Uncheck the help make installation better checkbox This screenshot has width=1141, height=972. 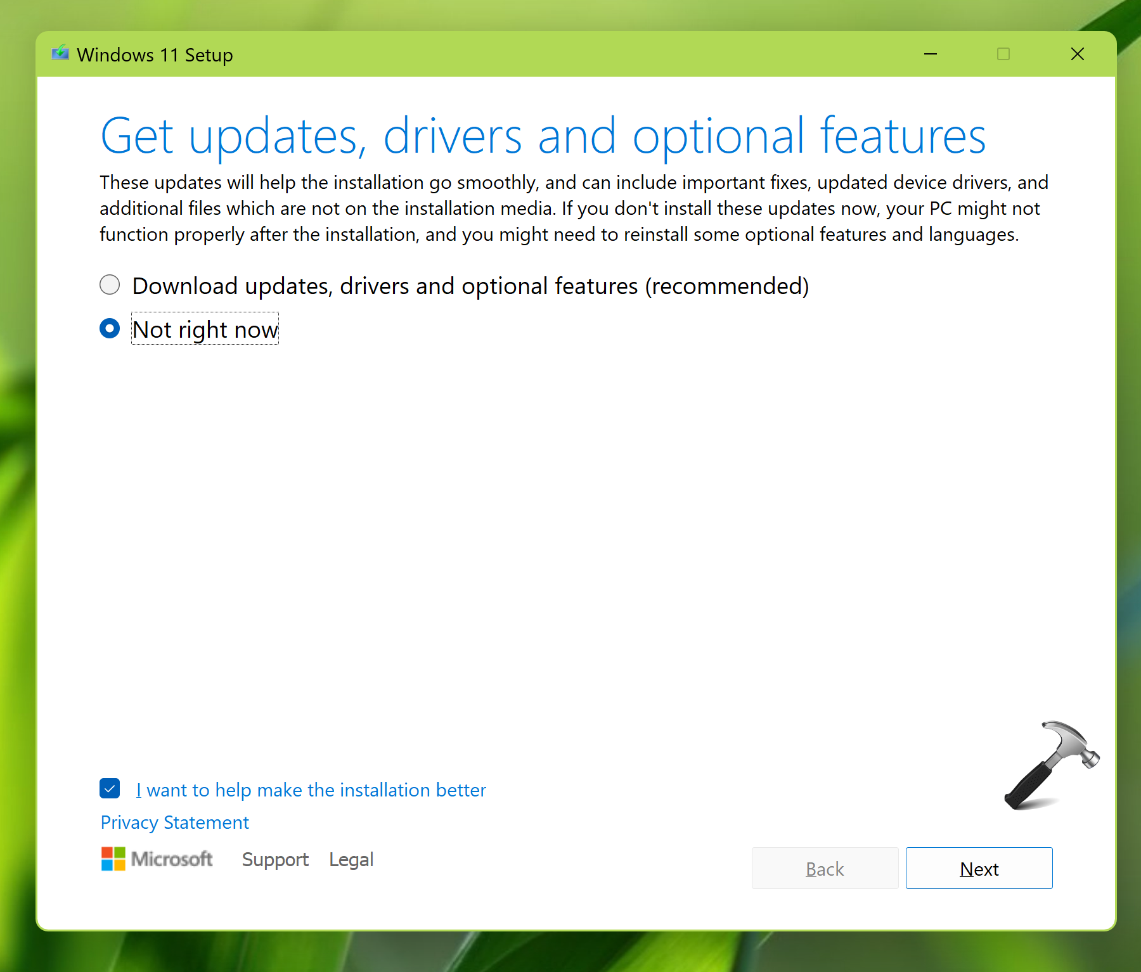(110, 788)
